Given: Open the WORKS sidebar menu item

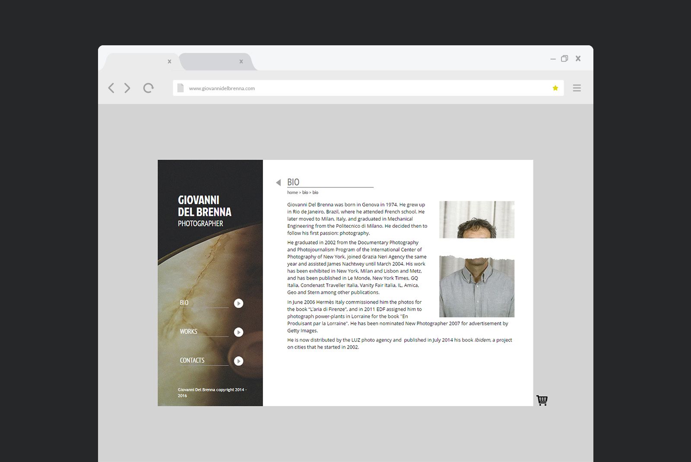Looking at the screenshot, I should (x=188, y=331).
